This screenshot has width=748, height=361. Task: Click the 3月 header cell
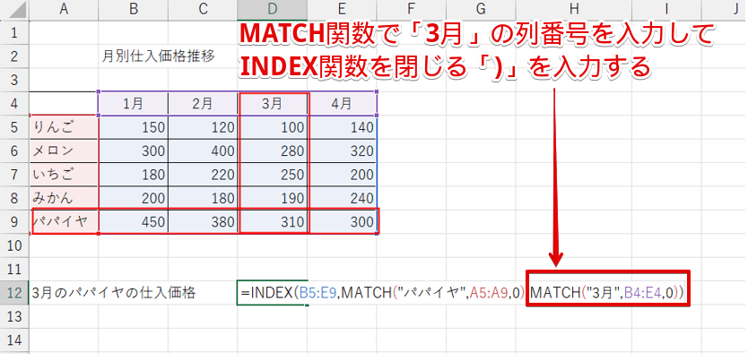pos(273,103)
